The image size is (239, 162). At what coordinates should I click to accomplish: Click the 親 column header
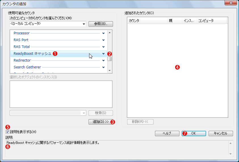[175, 21]
